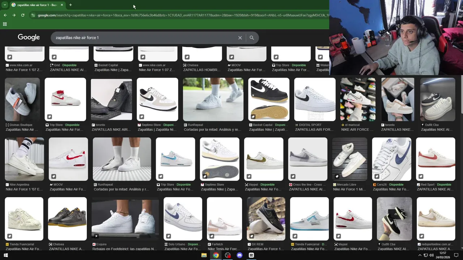The width and height of the screenshot is (463, 260).
Task: Open Nike Argentina sneaker with striped sock thumbnail
Action: [x=24, y=159]
